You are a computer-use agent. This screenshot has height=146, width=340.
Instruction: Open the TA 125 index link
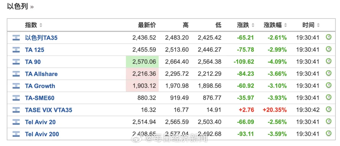pyautogui.click(x=35, y=50)
